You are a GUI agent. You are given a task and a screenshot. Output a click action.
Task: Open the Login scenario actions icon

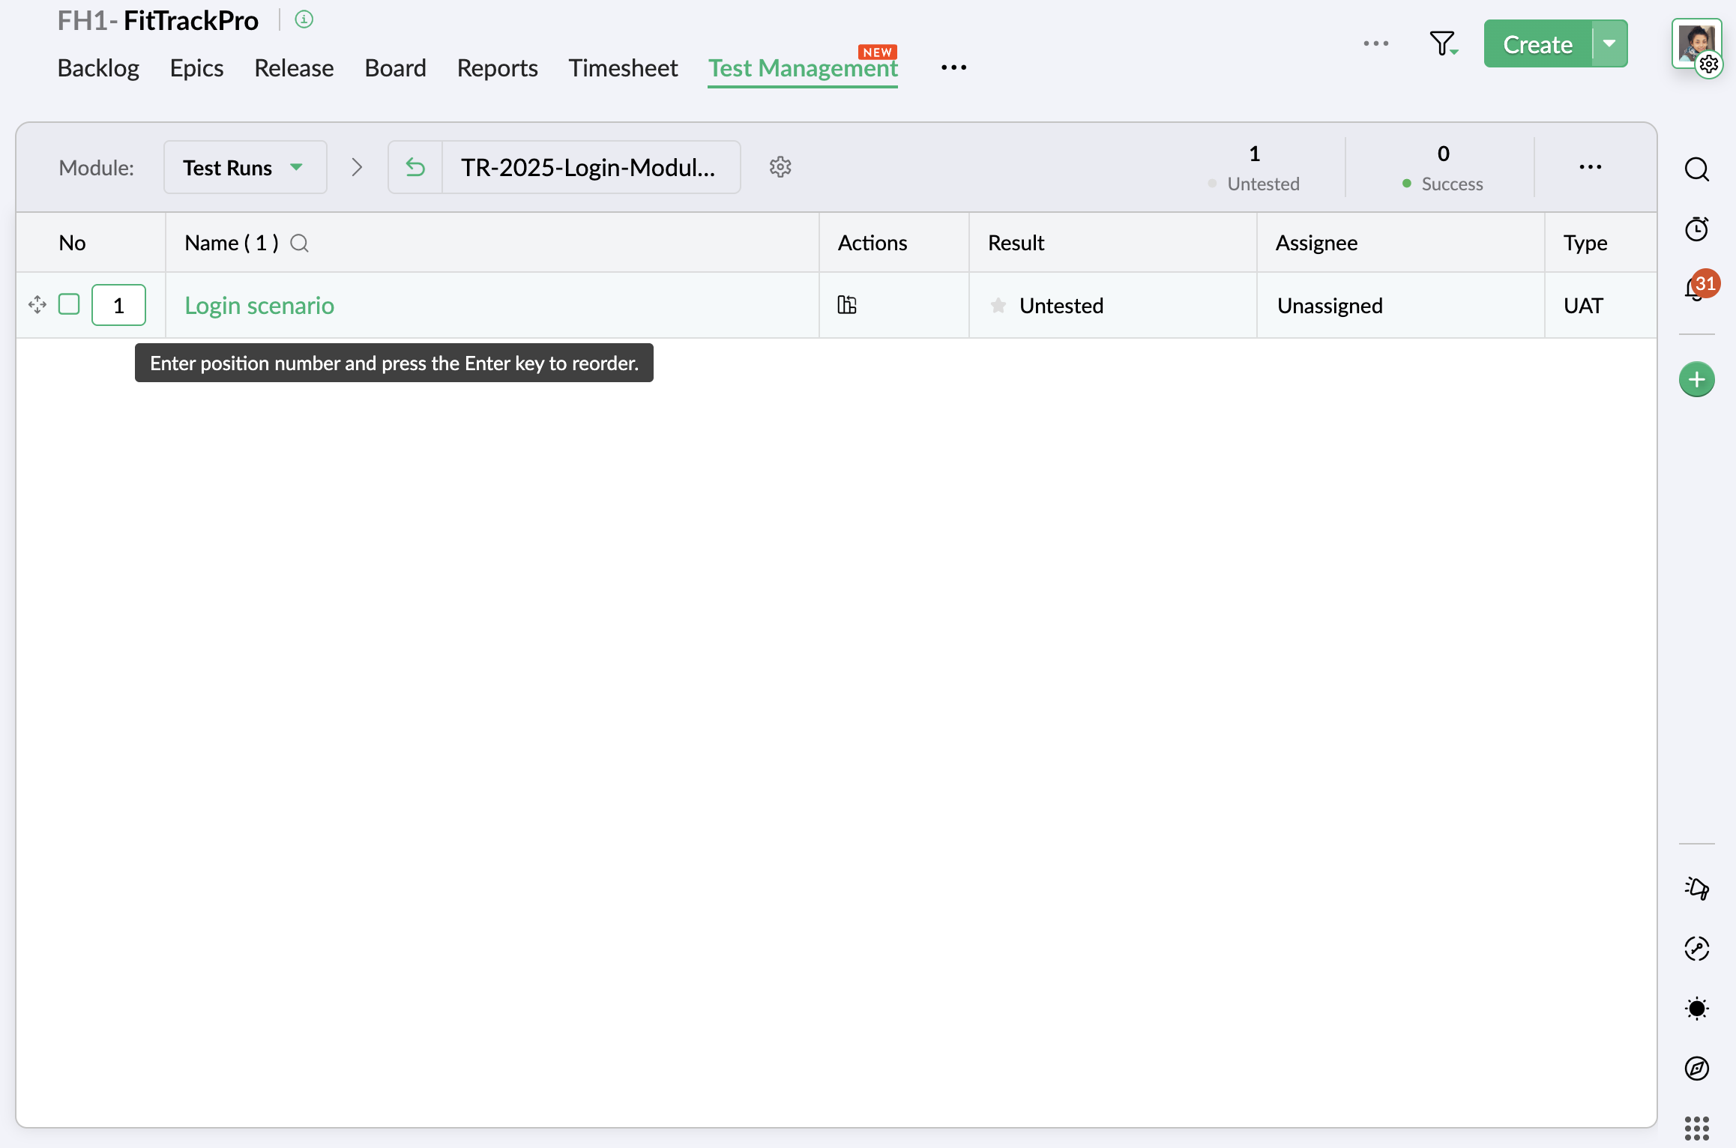coord(847,305)
